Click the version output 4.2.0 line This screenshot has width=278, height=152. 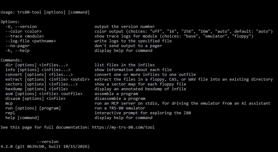pos(45,147)
